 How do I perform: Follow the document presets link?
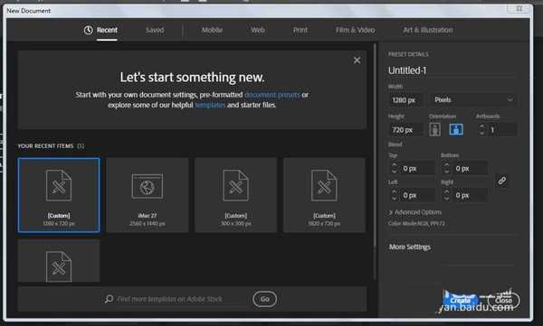272,95
